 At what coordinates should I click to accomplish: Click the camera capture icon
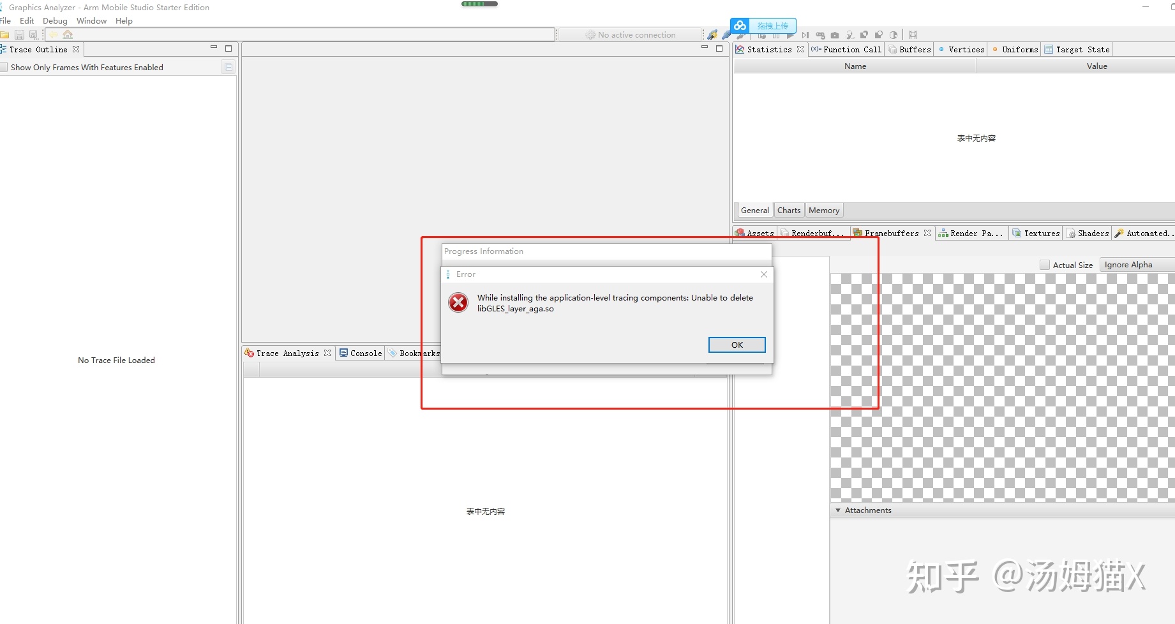pyautogui.click(x=835, y=35)
